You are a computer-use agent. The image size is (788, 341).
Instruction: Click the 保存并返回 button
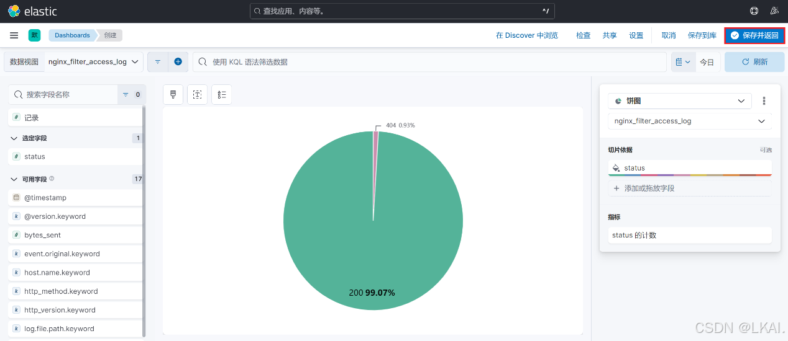(x=754, y=35)
